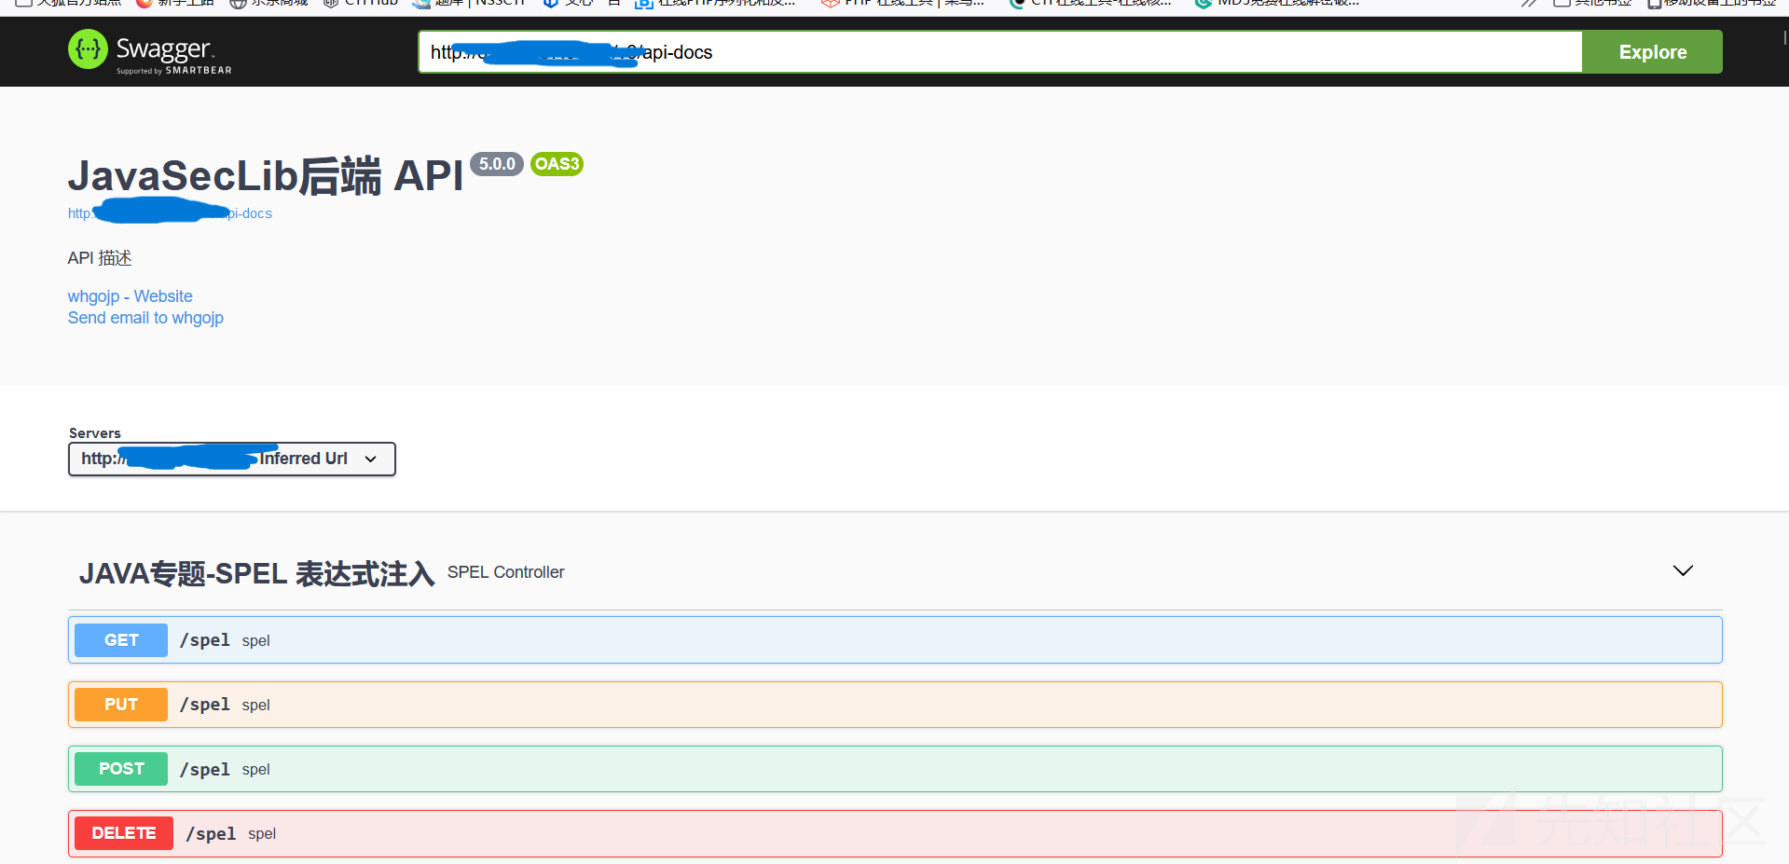
Task: Open the whgojp - Website link
Action: (x=130, y=296)
